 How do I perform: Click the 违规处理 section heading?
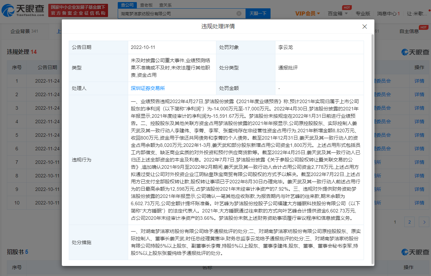coord(19,52)
